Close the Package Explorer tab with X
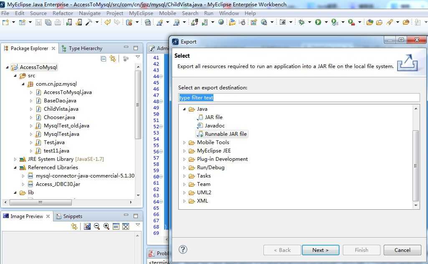This screenshot has width=428, height=264. click(53, 48)
